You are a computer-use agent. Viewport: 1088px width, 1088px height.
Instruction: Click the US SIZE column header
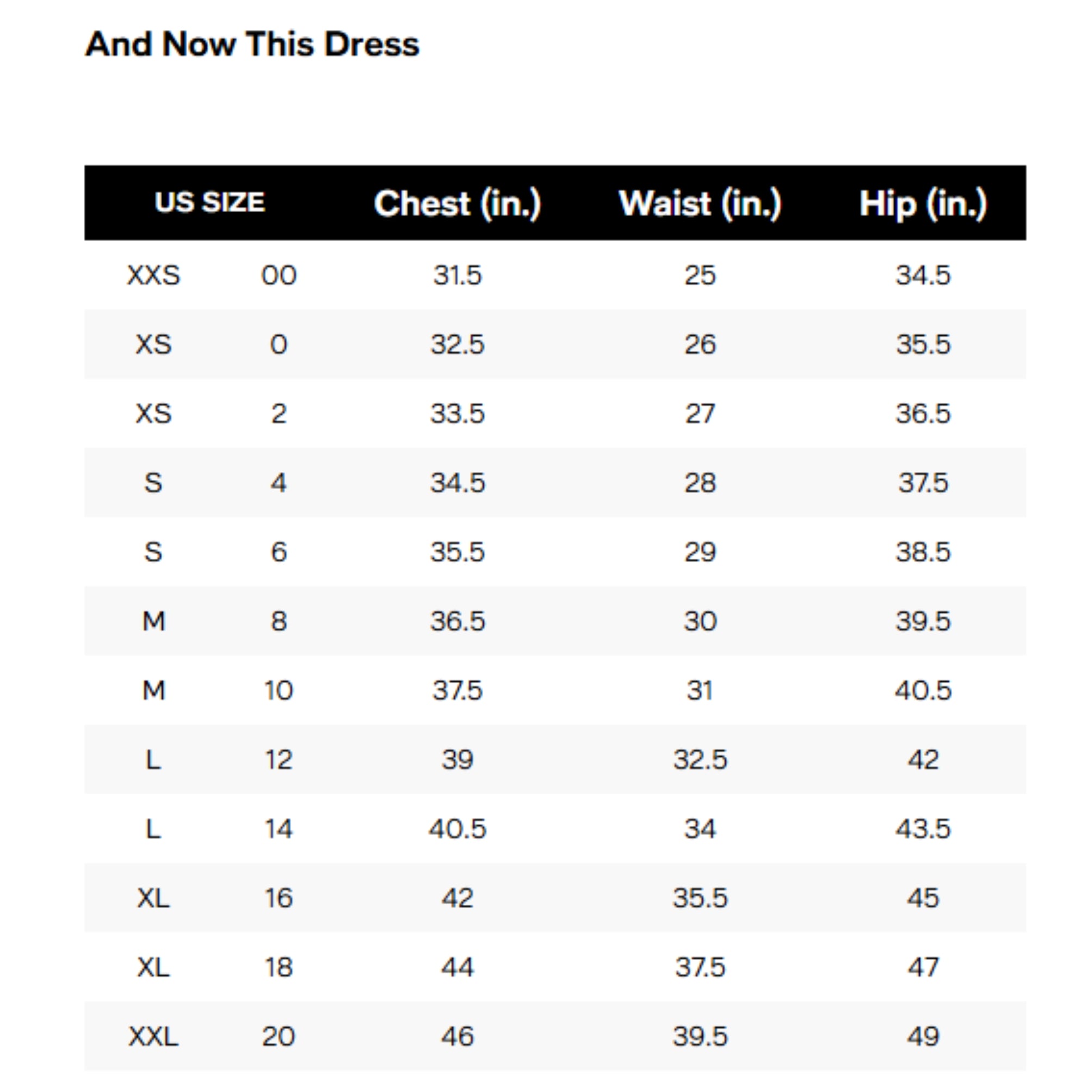(x=209, y=203)
